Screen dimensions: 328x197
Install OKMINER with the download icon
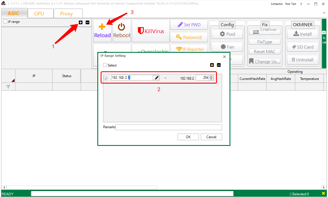pyautogui.click(x=296, y=34)
